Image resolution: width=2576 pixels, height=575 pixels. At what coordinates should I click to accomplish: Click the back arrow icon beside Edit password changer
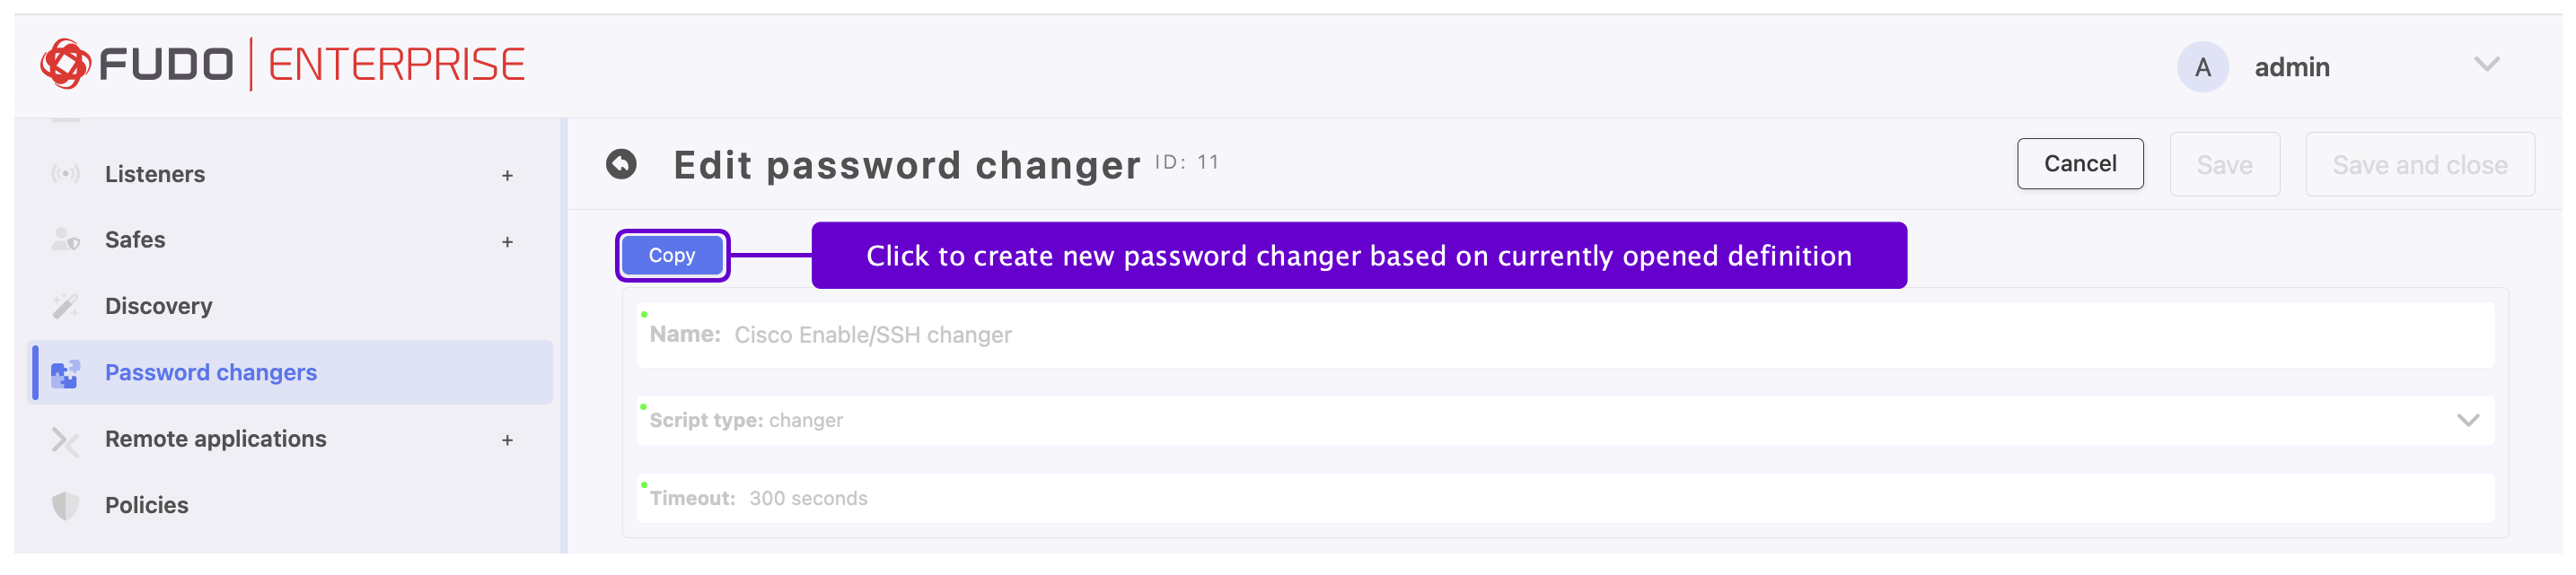click(621, 164)
